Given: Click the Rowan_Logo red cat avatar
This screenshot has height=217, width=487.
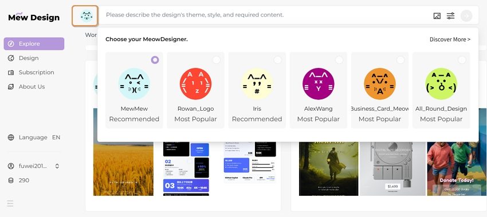Looking at the screenshot, I should click(195, 84).
